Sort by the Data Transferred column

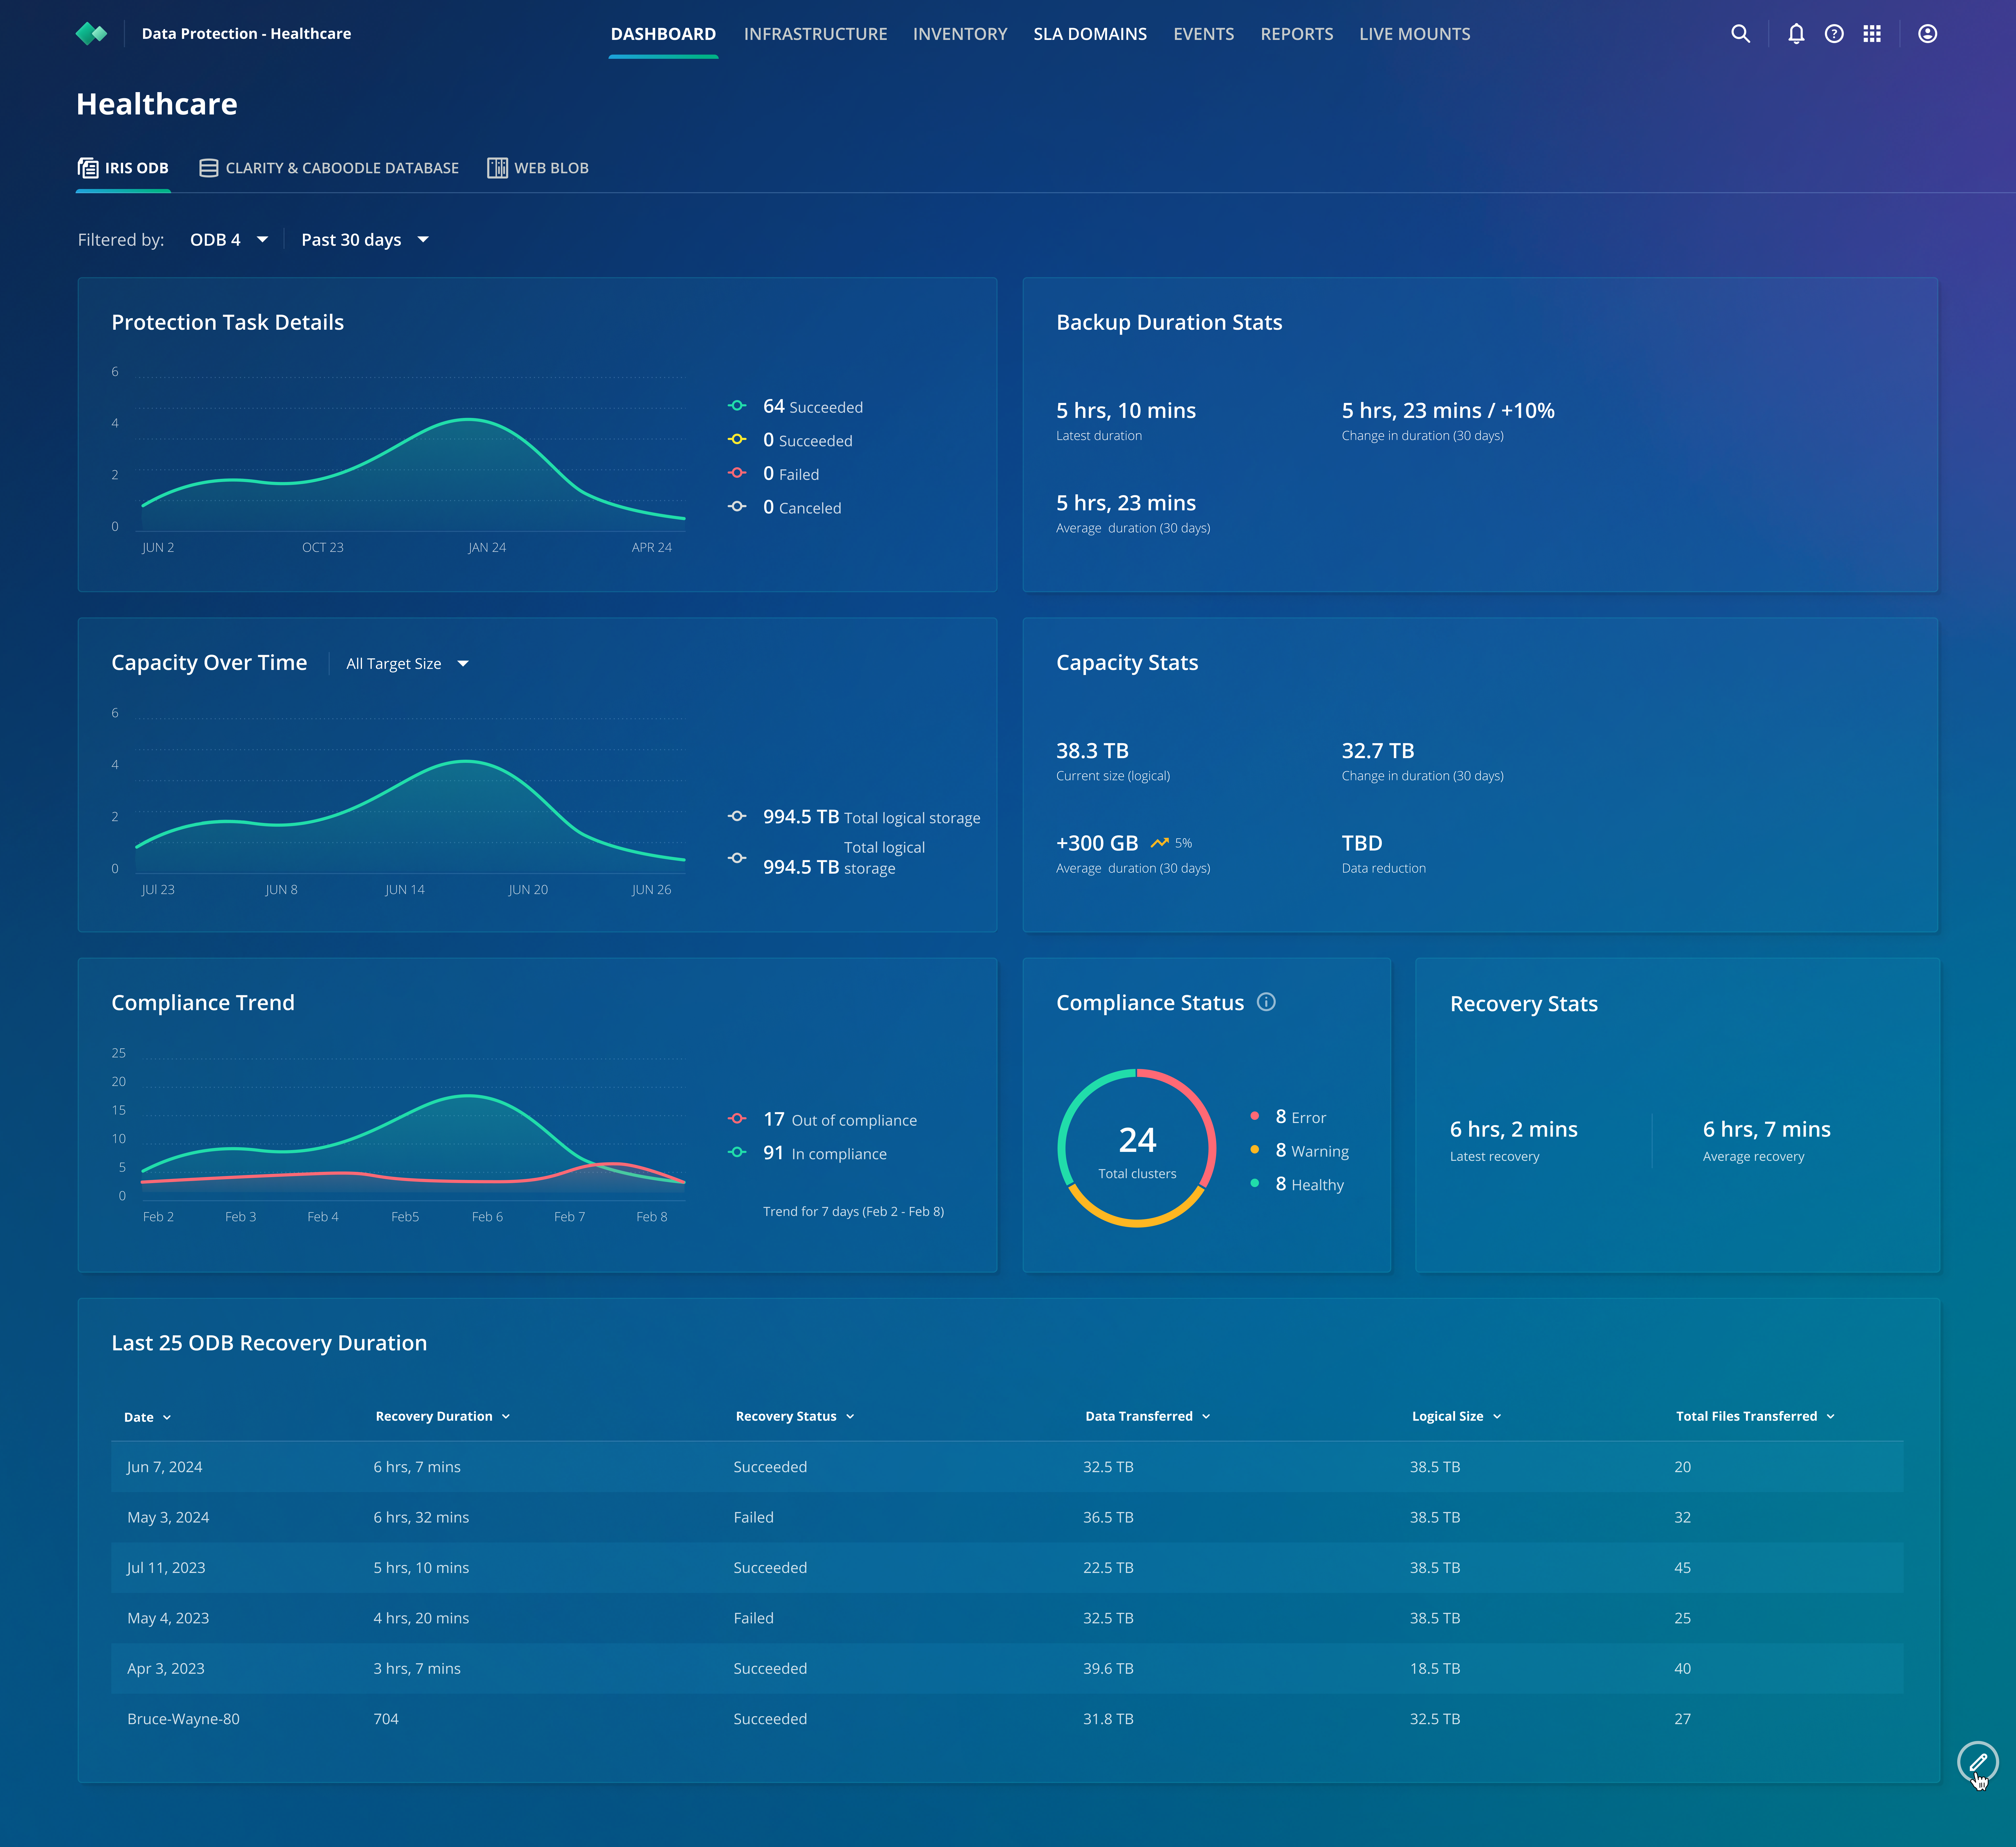(1148, 1416)
